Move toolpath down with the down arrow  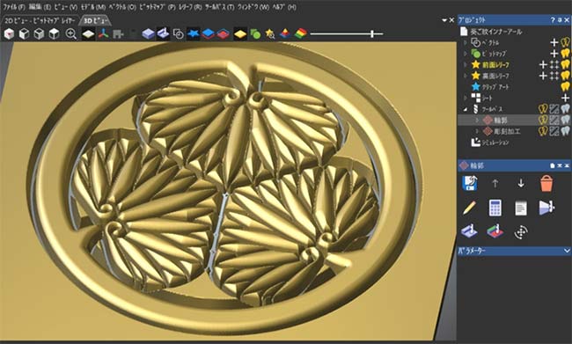coord(521,183)
